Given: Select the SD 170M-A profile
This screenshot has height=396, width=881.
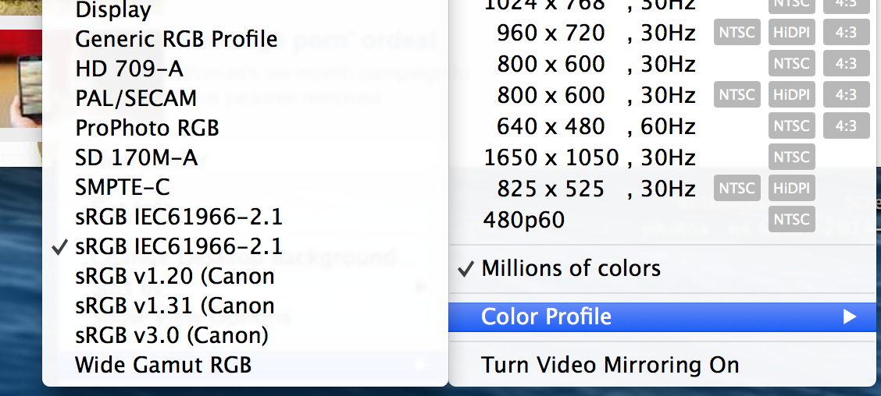Looking at the screenshot, I should coord(136,157).
